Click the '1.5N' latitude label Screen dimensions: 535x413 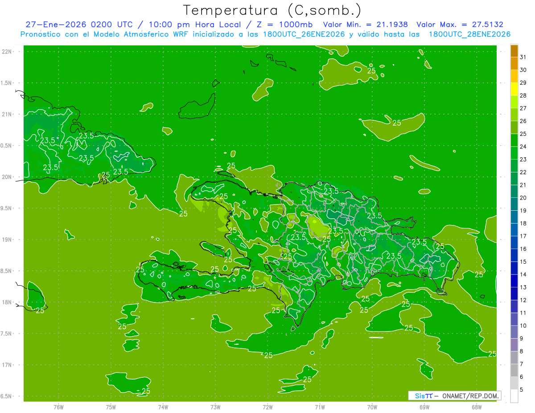click(7, 83)
